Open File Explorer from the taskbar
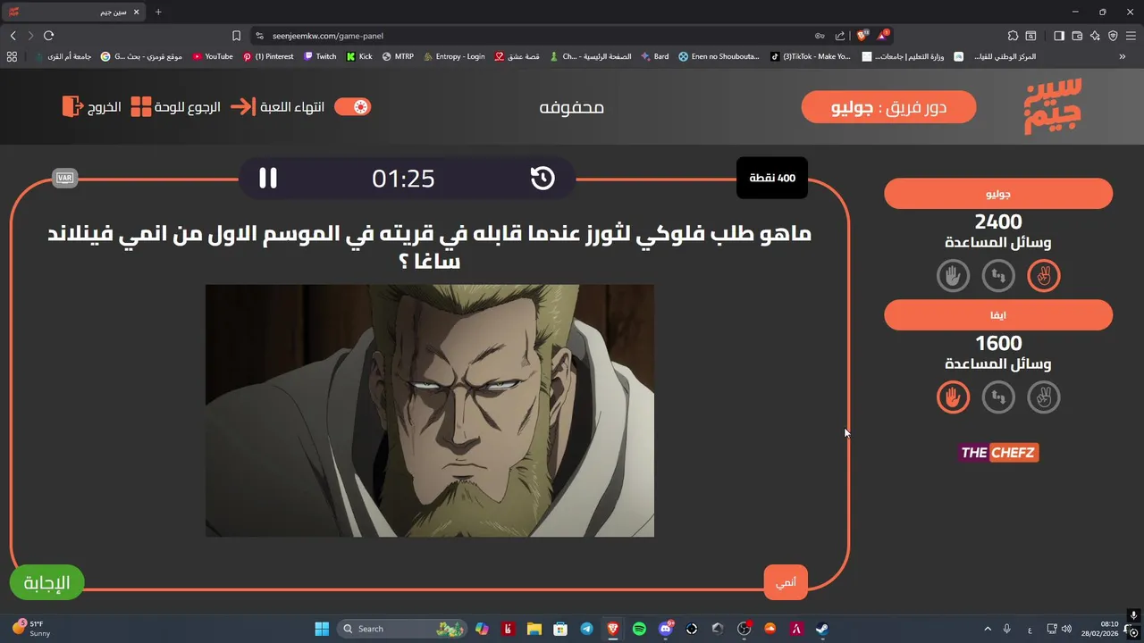This screenshot has width=1144, height=643. 534,629
